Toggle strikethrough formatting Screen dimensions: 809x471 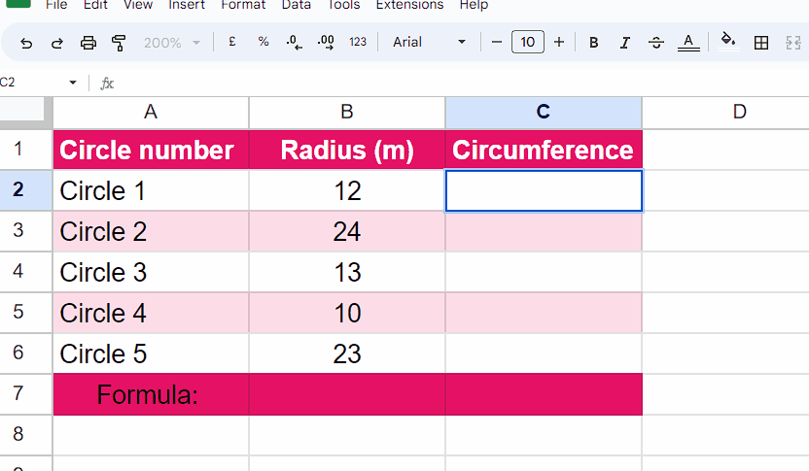tap(656, 43)
